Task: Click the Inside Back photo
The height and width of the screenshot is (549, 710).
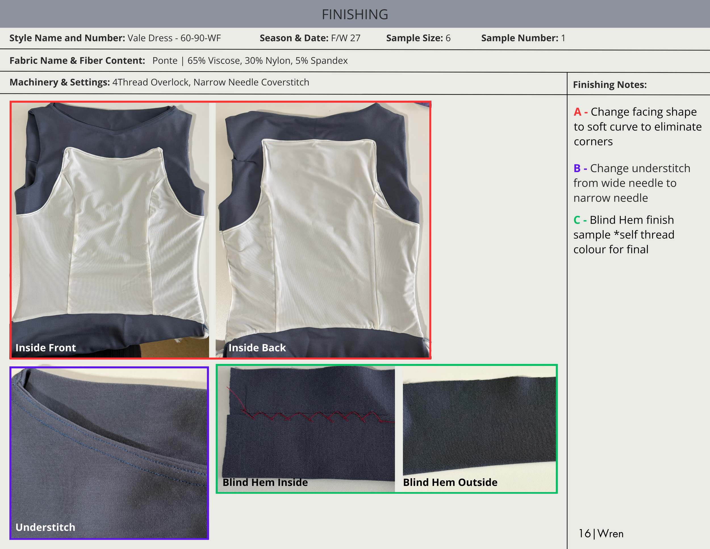Action: click(323, 230)
